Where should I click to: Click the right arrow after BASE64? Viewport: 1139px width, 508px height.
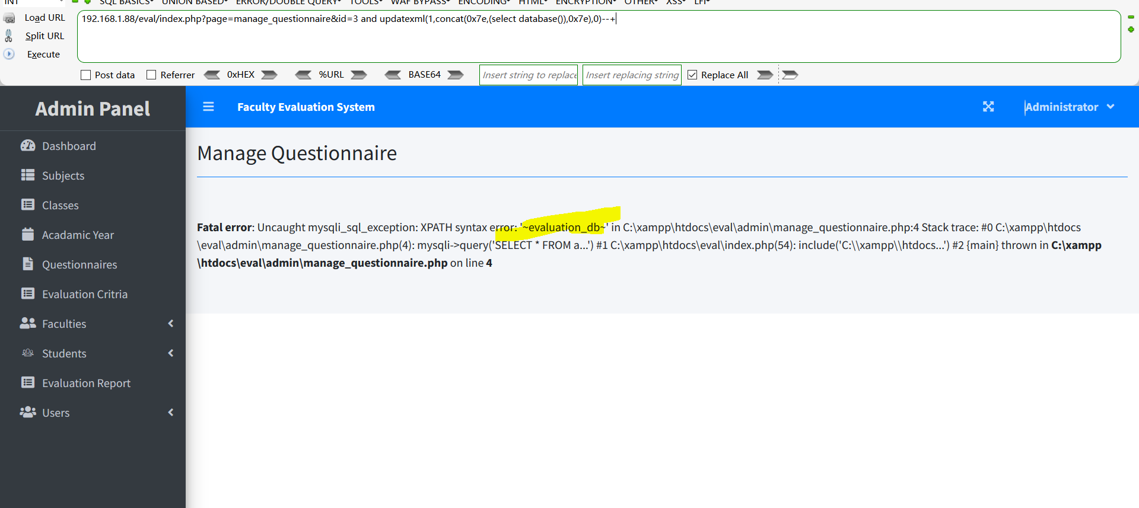(x=456, y=75)
